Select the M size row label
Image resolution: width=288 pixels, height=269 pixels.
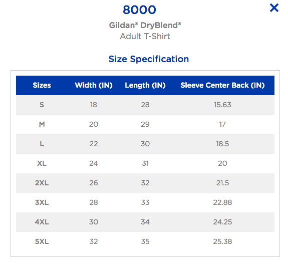tap(42, 124)
